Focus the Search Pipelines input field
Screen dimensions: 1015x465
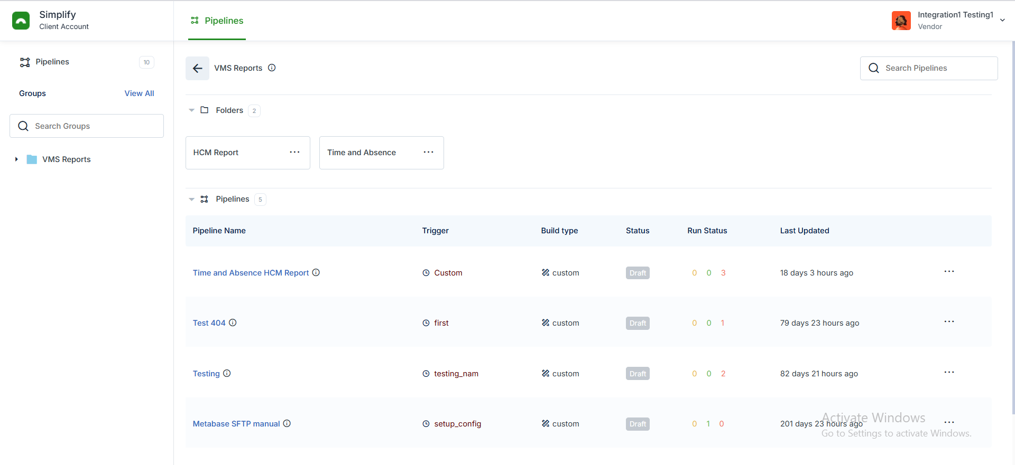coord(929,68)
